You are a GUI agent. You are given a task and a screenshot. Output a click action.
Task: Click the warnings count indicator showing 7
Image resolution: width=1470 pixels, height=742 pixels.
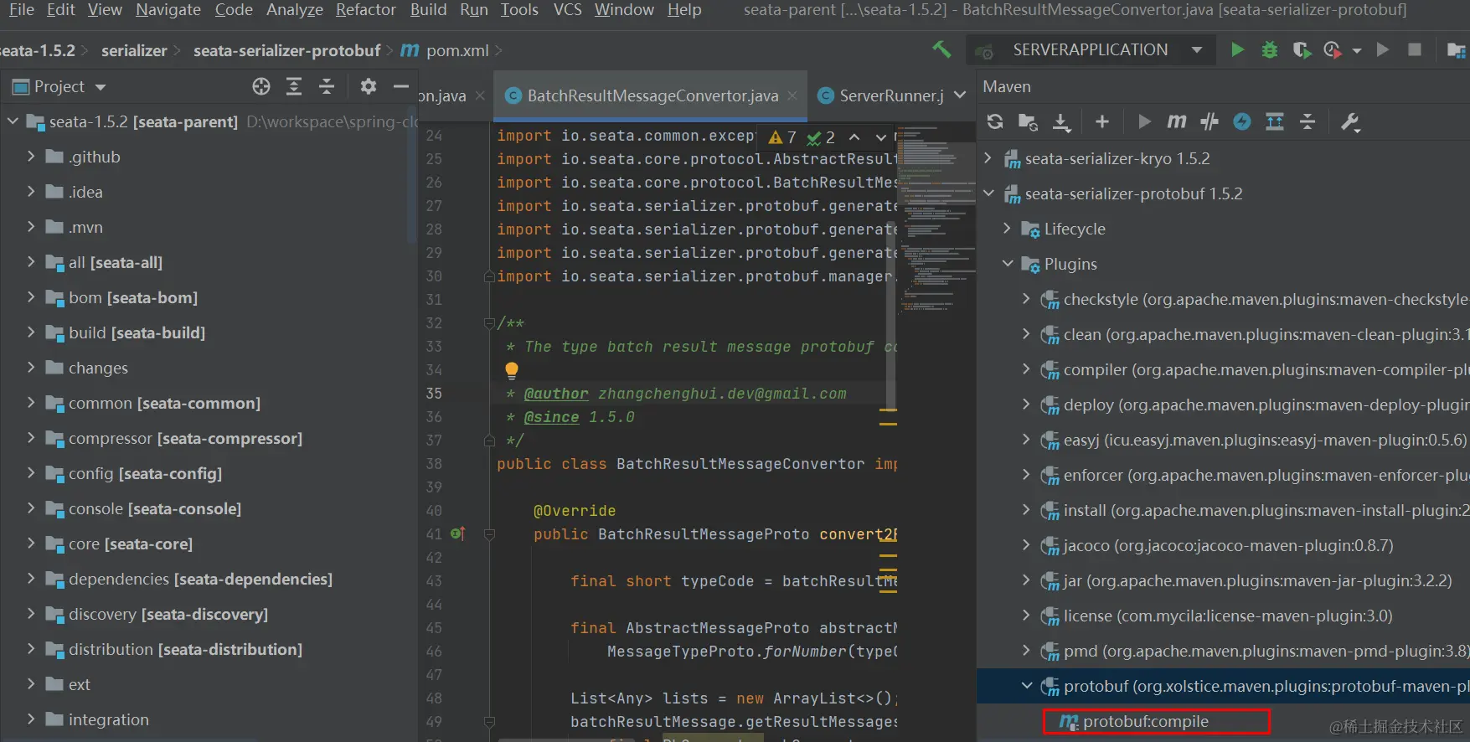pyautogui.click(x=783, y=137)
